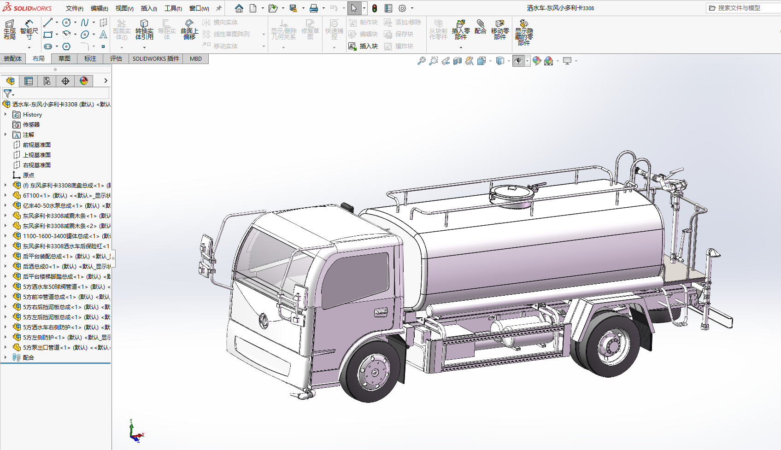Open the ConfigurationManager tab
Screen dimensions: 781x450
[x=47, y=81]
